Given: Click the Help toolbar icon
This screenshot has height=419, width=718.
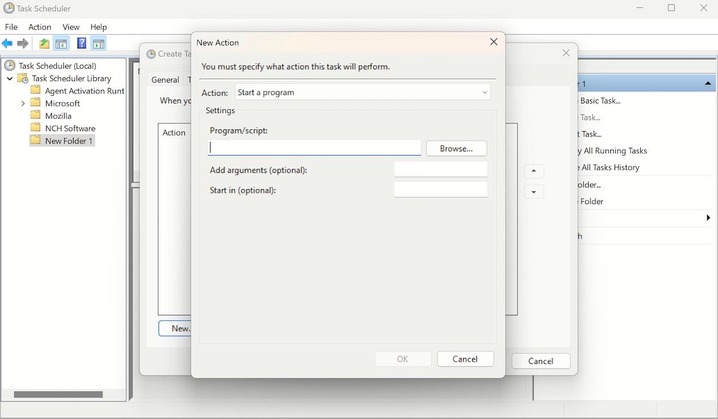Looking at the screenshot, I should point(81,43).
